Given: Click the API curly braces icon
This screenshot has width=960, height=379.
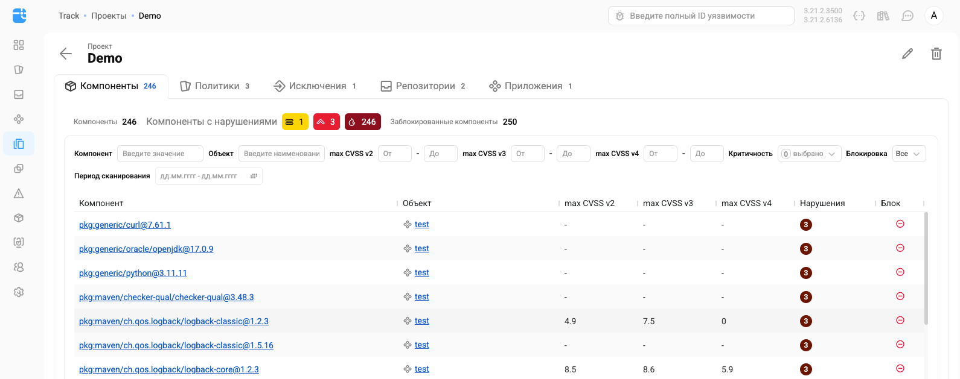Looking at the screenshot, I should tap(859, 16).
